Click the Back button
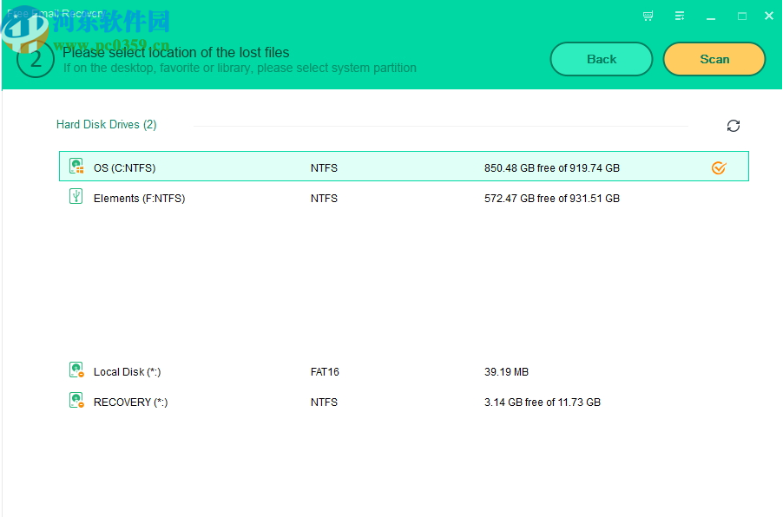Image resolution: width=783 pixels, height=517 pixels. click(x=601, y=59)
